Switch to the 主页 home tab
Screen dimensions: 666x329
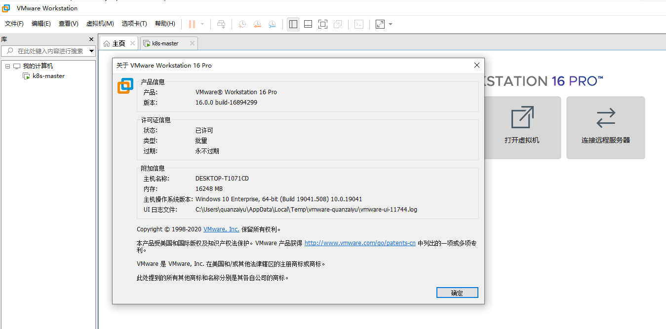(x=118, y=43)
